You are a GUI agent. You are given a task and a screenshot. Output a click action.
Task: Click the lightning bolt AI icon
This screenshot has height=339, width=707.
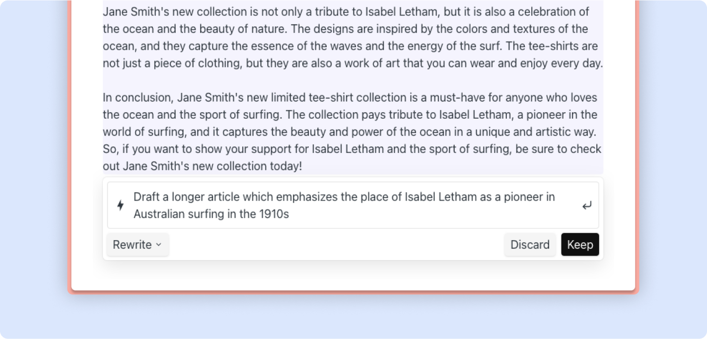click(120, 205)
